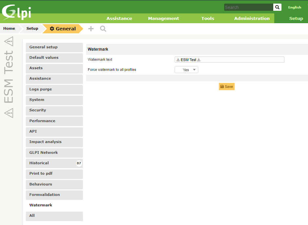Image resolution: width=308 pixels, height=225 pixels.
Task: Click the General breadcrumb label
Action: [66, 29]
